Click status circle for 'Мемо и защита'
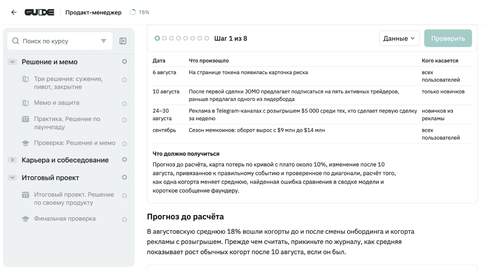487x270 pixels. pos(124,104)
